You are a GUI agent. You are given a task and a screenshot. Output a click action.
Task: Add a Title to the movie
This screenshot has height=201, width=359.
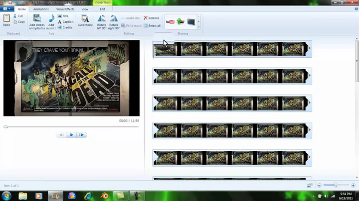pos(63,16)
